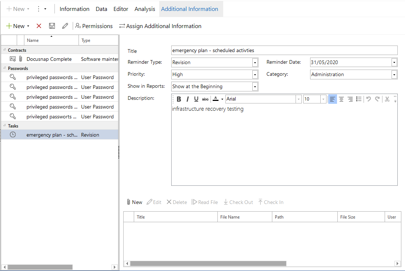Click the red X delete icon
The width and height of the screenshot is (405, 271).
[x=39, y=26]
